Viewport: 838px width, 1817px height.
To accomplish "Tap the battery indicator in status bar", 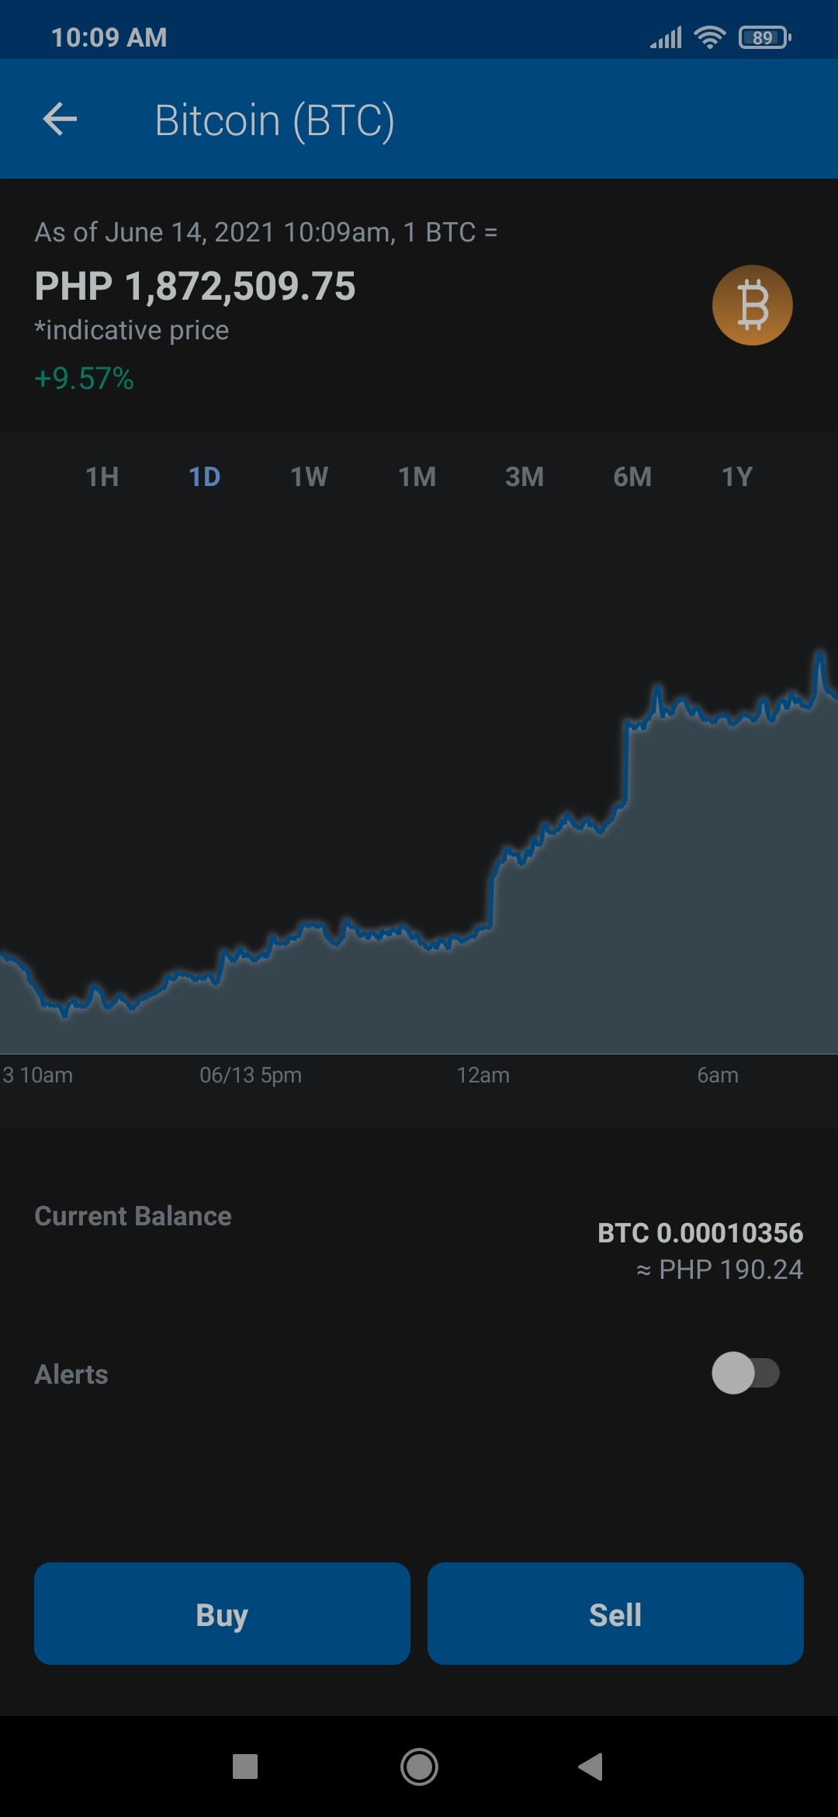I will [765, 37].
